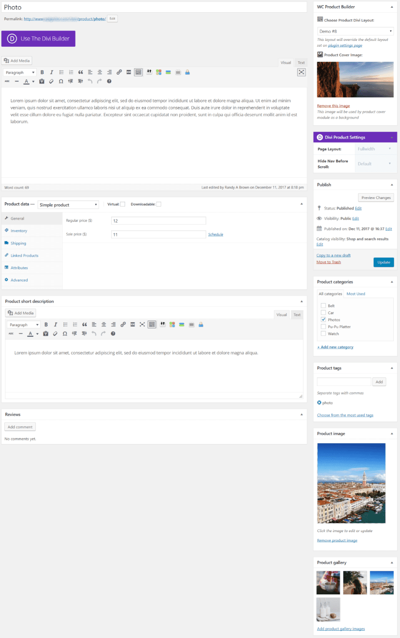The image size is (400, 638).
Task: Insert special character in short description editor
Action: tap(65, 334)
